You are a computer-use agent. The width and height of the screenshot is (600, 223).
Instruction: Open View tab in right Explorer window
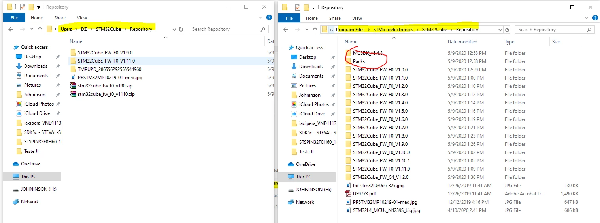tap(357, 18)
